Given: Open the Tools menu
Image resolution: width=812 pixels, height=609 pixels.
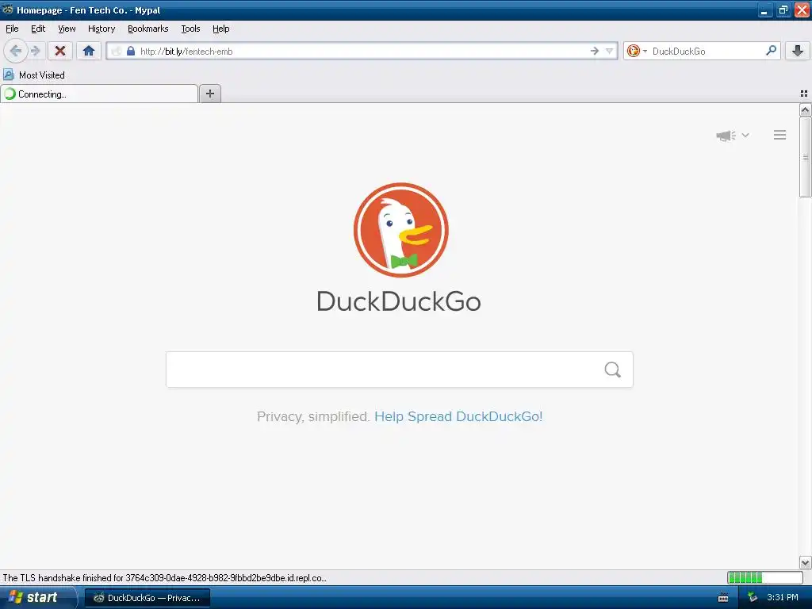Looking at the screenshot, I should coord(190,29).
